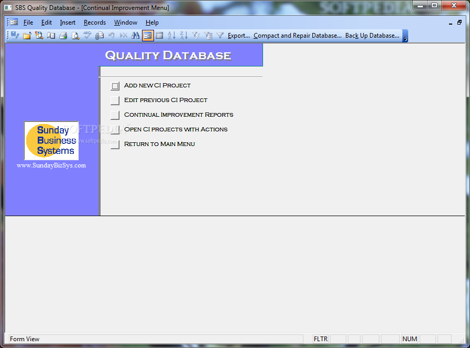Click the Save Record toolbar icon

tap(15, 36)
